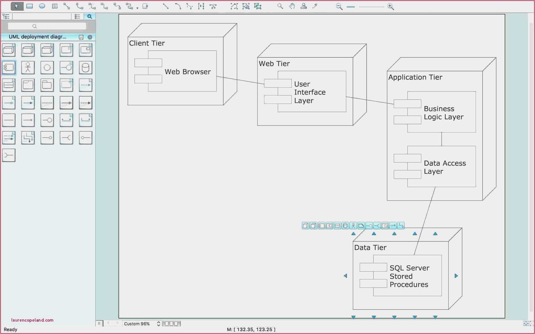This screenshot has height=334, width=535.
Task: Pick the folder package shape
Action: (47, 85)
